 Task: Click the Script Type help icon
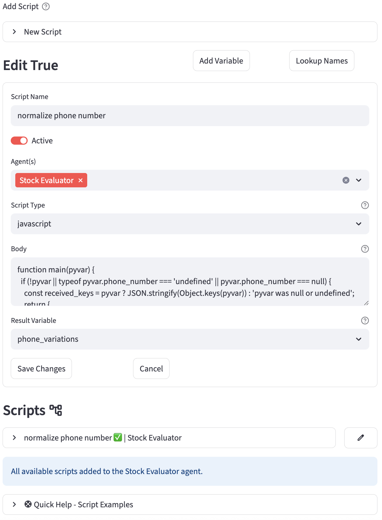[x=365, y=205]
